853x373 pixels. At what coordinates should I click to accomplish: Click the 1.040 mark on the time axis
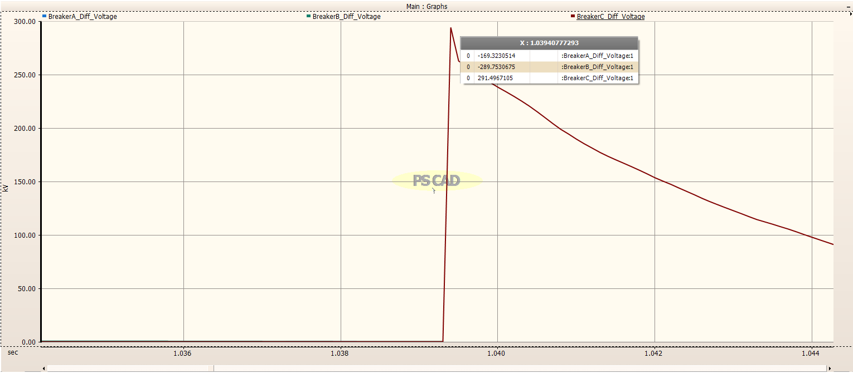pos(495,353)
